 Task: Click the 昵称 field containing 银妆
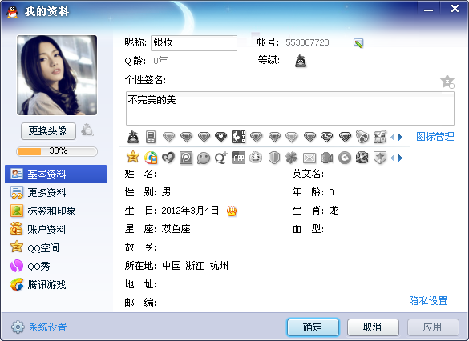click(194, 43)
